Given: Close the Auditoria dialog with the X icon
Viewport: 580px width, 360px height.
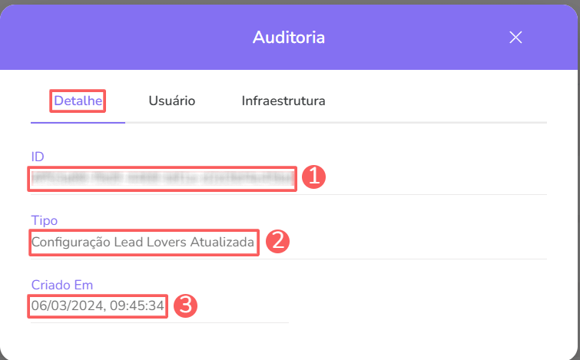Looking at the screenshot, I should click(x=515, y=38).
